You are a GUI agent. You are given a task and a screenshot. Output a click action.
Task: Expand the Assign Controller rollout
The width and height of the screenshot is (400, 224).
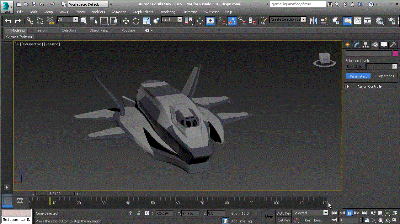point(370,86)
